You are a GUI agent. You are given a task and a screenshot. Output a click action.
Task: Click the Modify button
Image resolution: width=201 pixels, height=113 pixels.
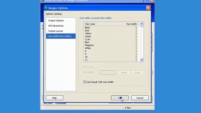[124, 73]
